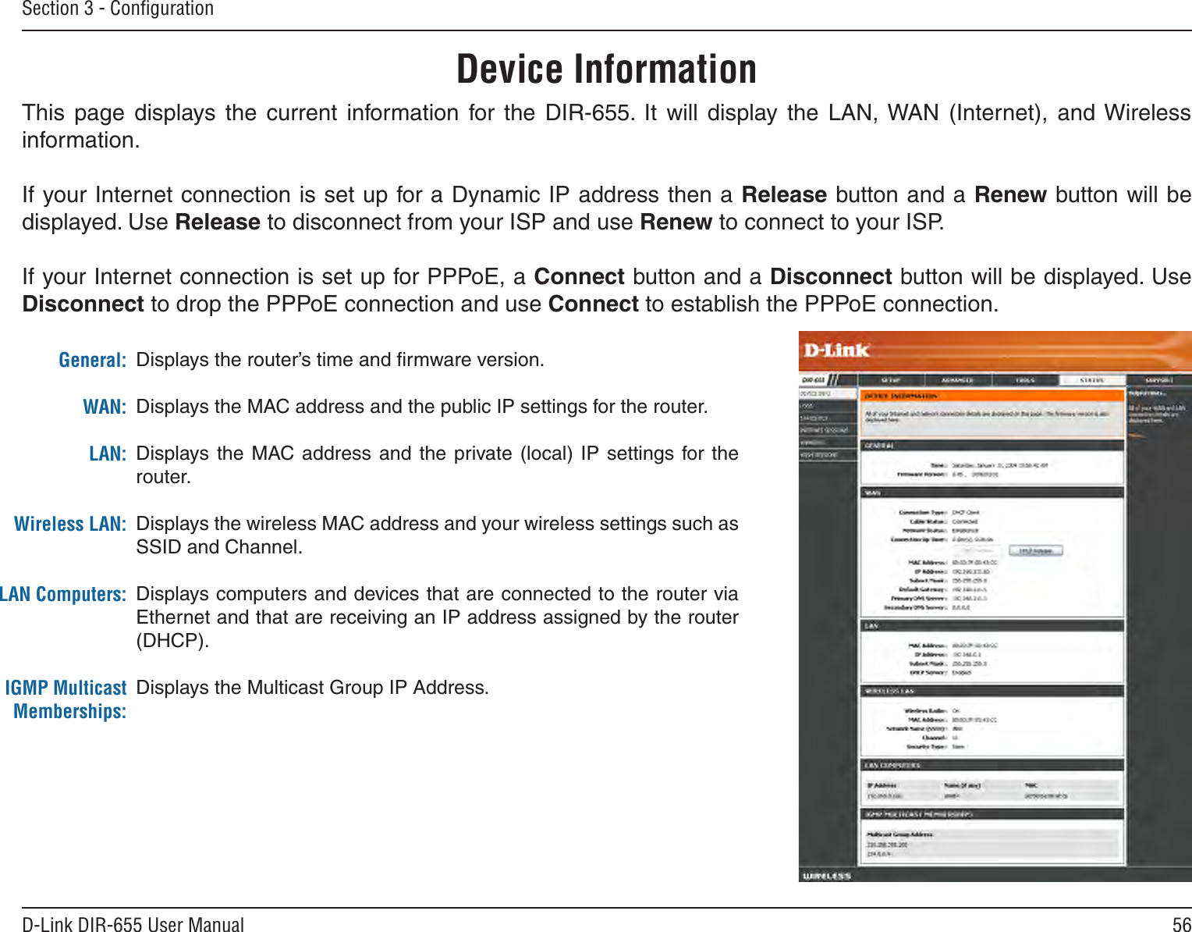Click the Device Information orange header bar

[992, 397]
